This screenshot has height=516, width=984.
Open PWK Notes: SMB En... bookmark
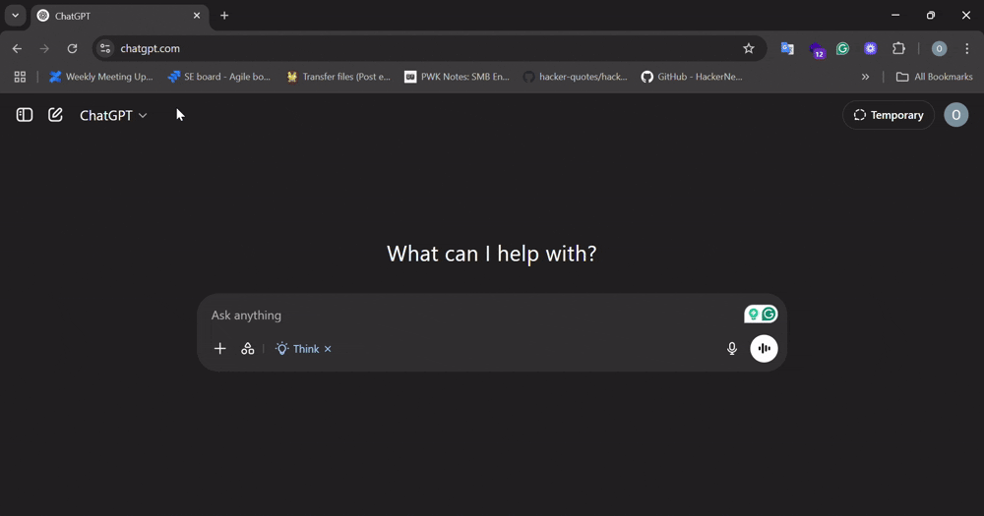457,77
